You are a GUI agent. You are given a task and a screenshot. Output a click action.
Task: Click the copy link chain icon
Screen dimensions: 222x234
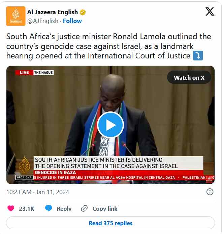84,208
